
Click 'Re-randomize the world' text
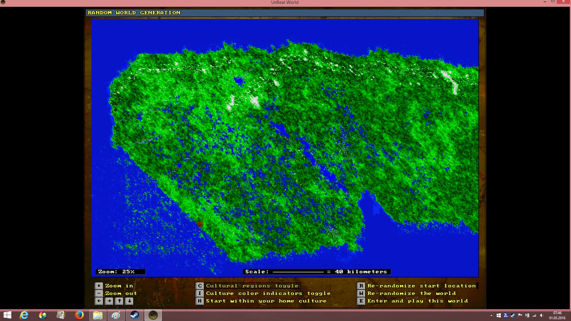click(412, 293)
